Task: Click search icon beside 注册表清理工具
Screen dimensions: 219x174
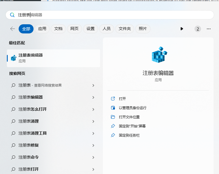Action: tap(13, 133)
